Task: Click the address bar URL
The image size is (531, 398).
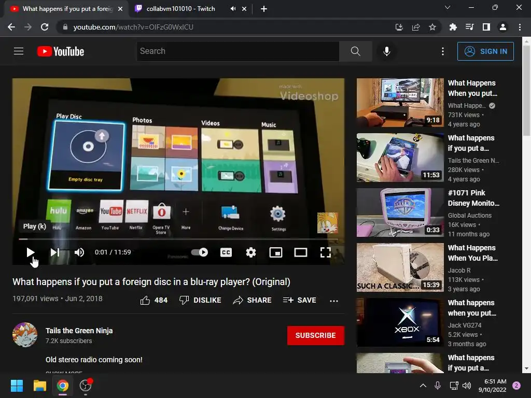Action: pyautogui.click(x=133, y=27)
